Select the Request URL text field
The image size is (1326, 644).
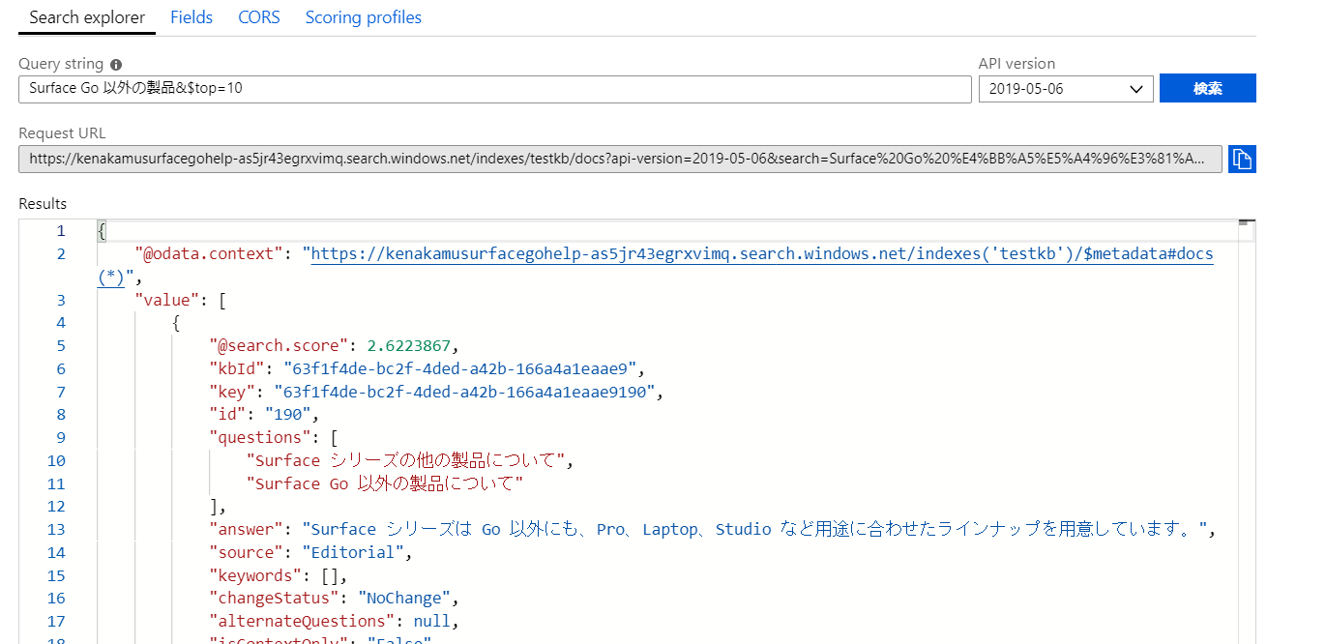(620, 160)
